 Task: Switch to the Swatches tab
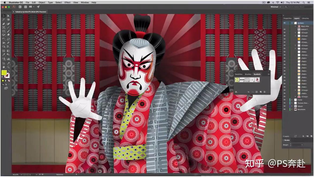(239, 74)
